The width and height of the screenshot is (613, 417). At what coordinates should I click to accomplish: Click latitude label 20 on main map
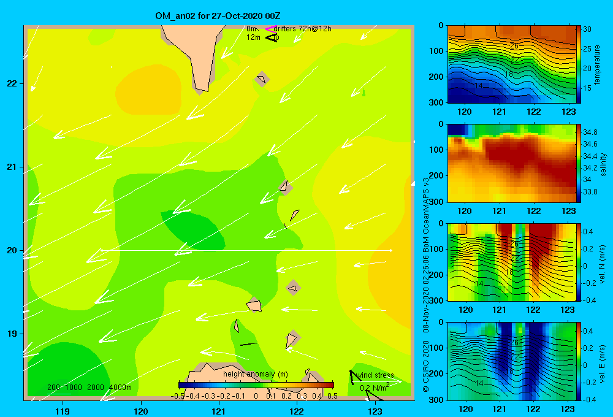click(12, 250)
